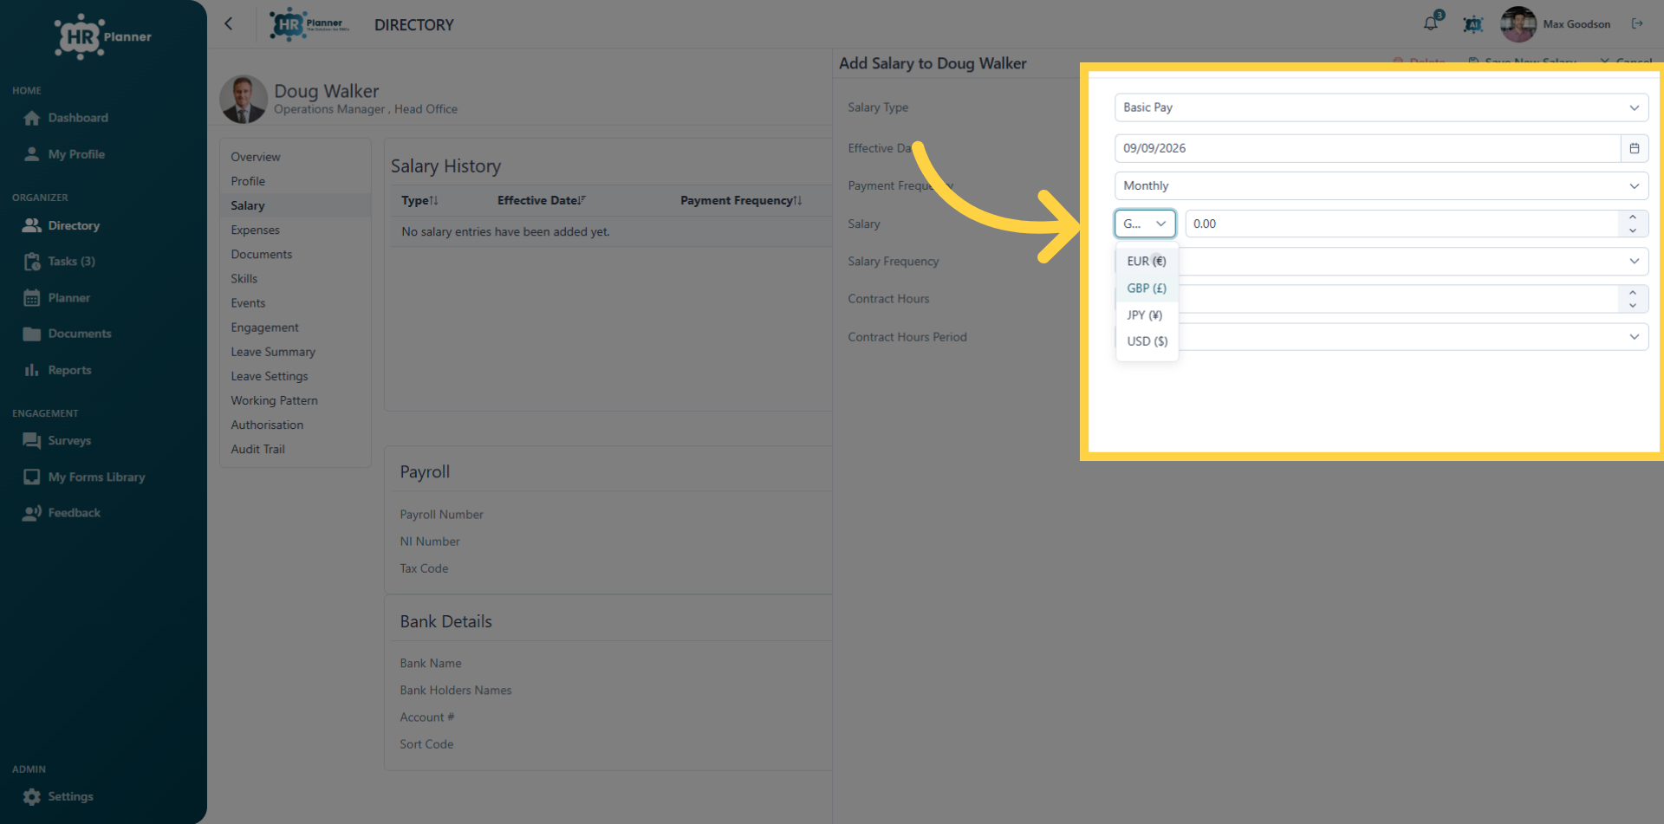Open Settings in the admin sidebar
Image resolution: width=1664 pixels, height=824 pixels.
[x=70, y=796]
